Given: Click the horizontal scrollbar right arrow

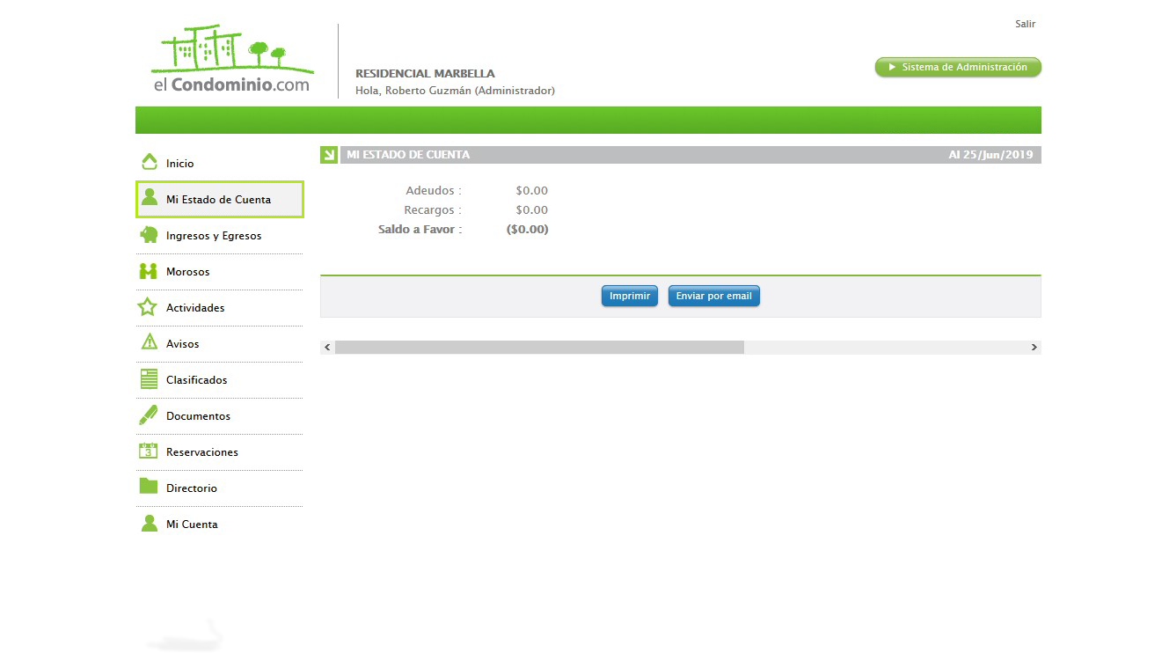Looking at the screenshot, I should pyautogui.click(x=1034, y=348).
